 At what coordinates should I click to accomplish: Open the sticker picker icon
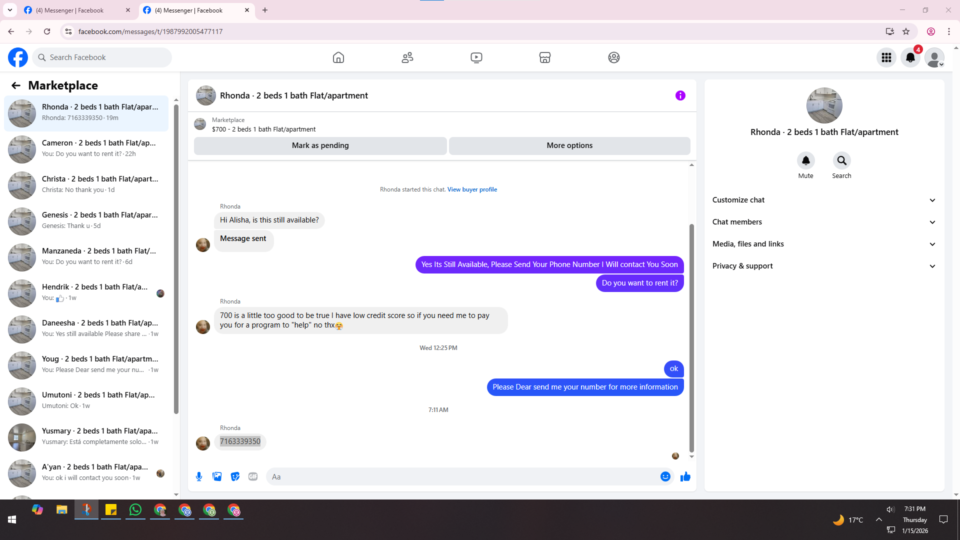[235, 476]
